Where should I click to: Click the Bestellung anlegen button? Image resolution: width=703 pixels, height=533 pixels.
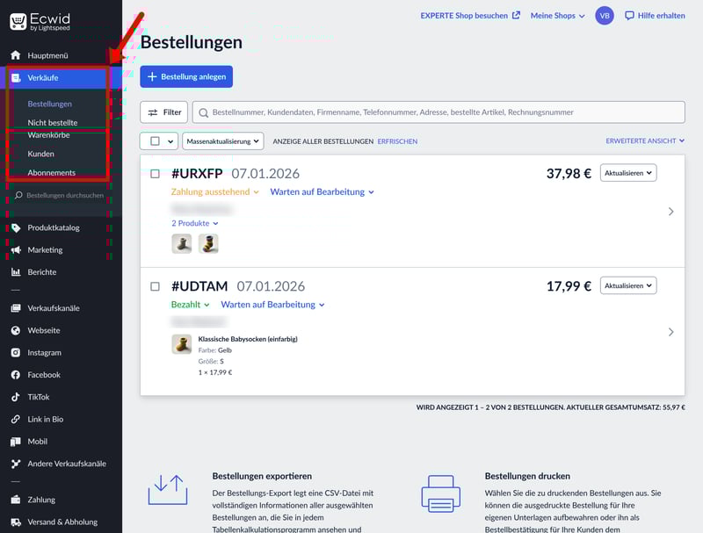coord(186,76)
